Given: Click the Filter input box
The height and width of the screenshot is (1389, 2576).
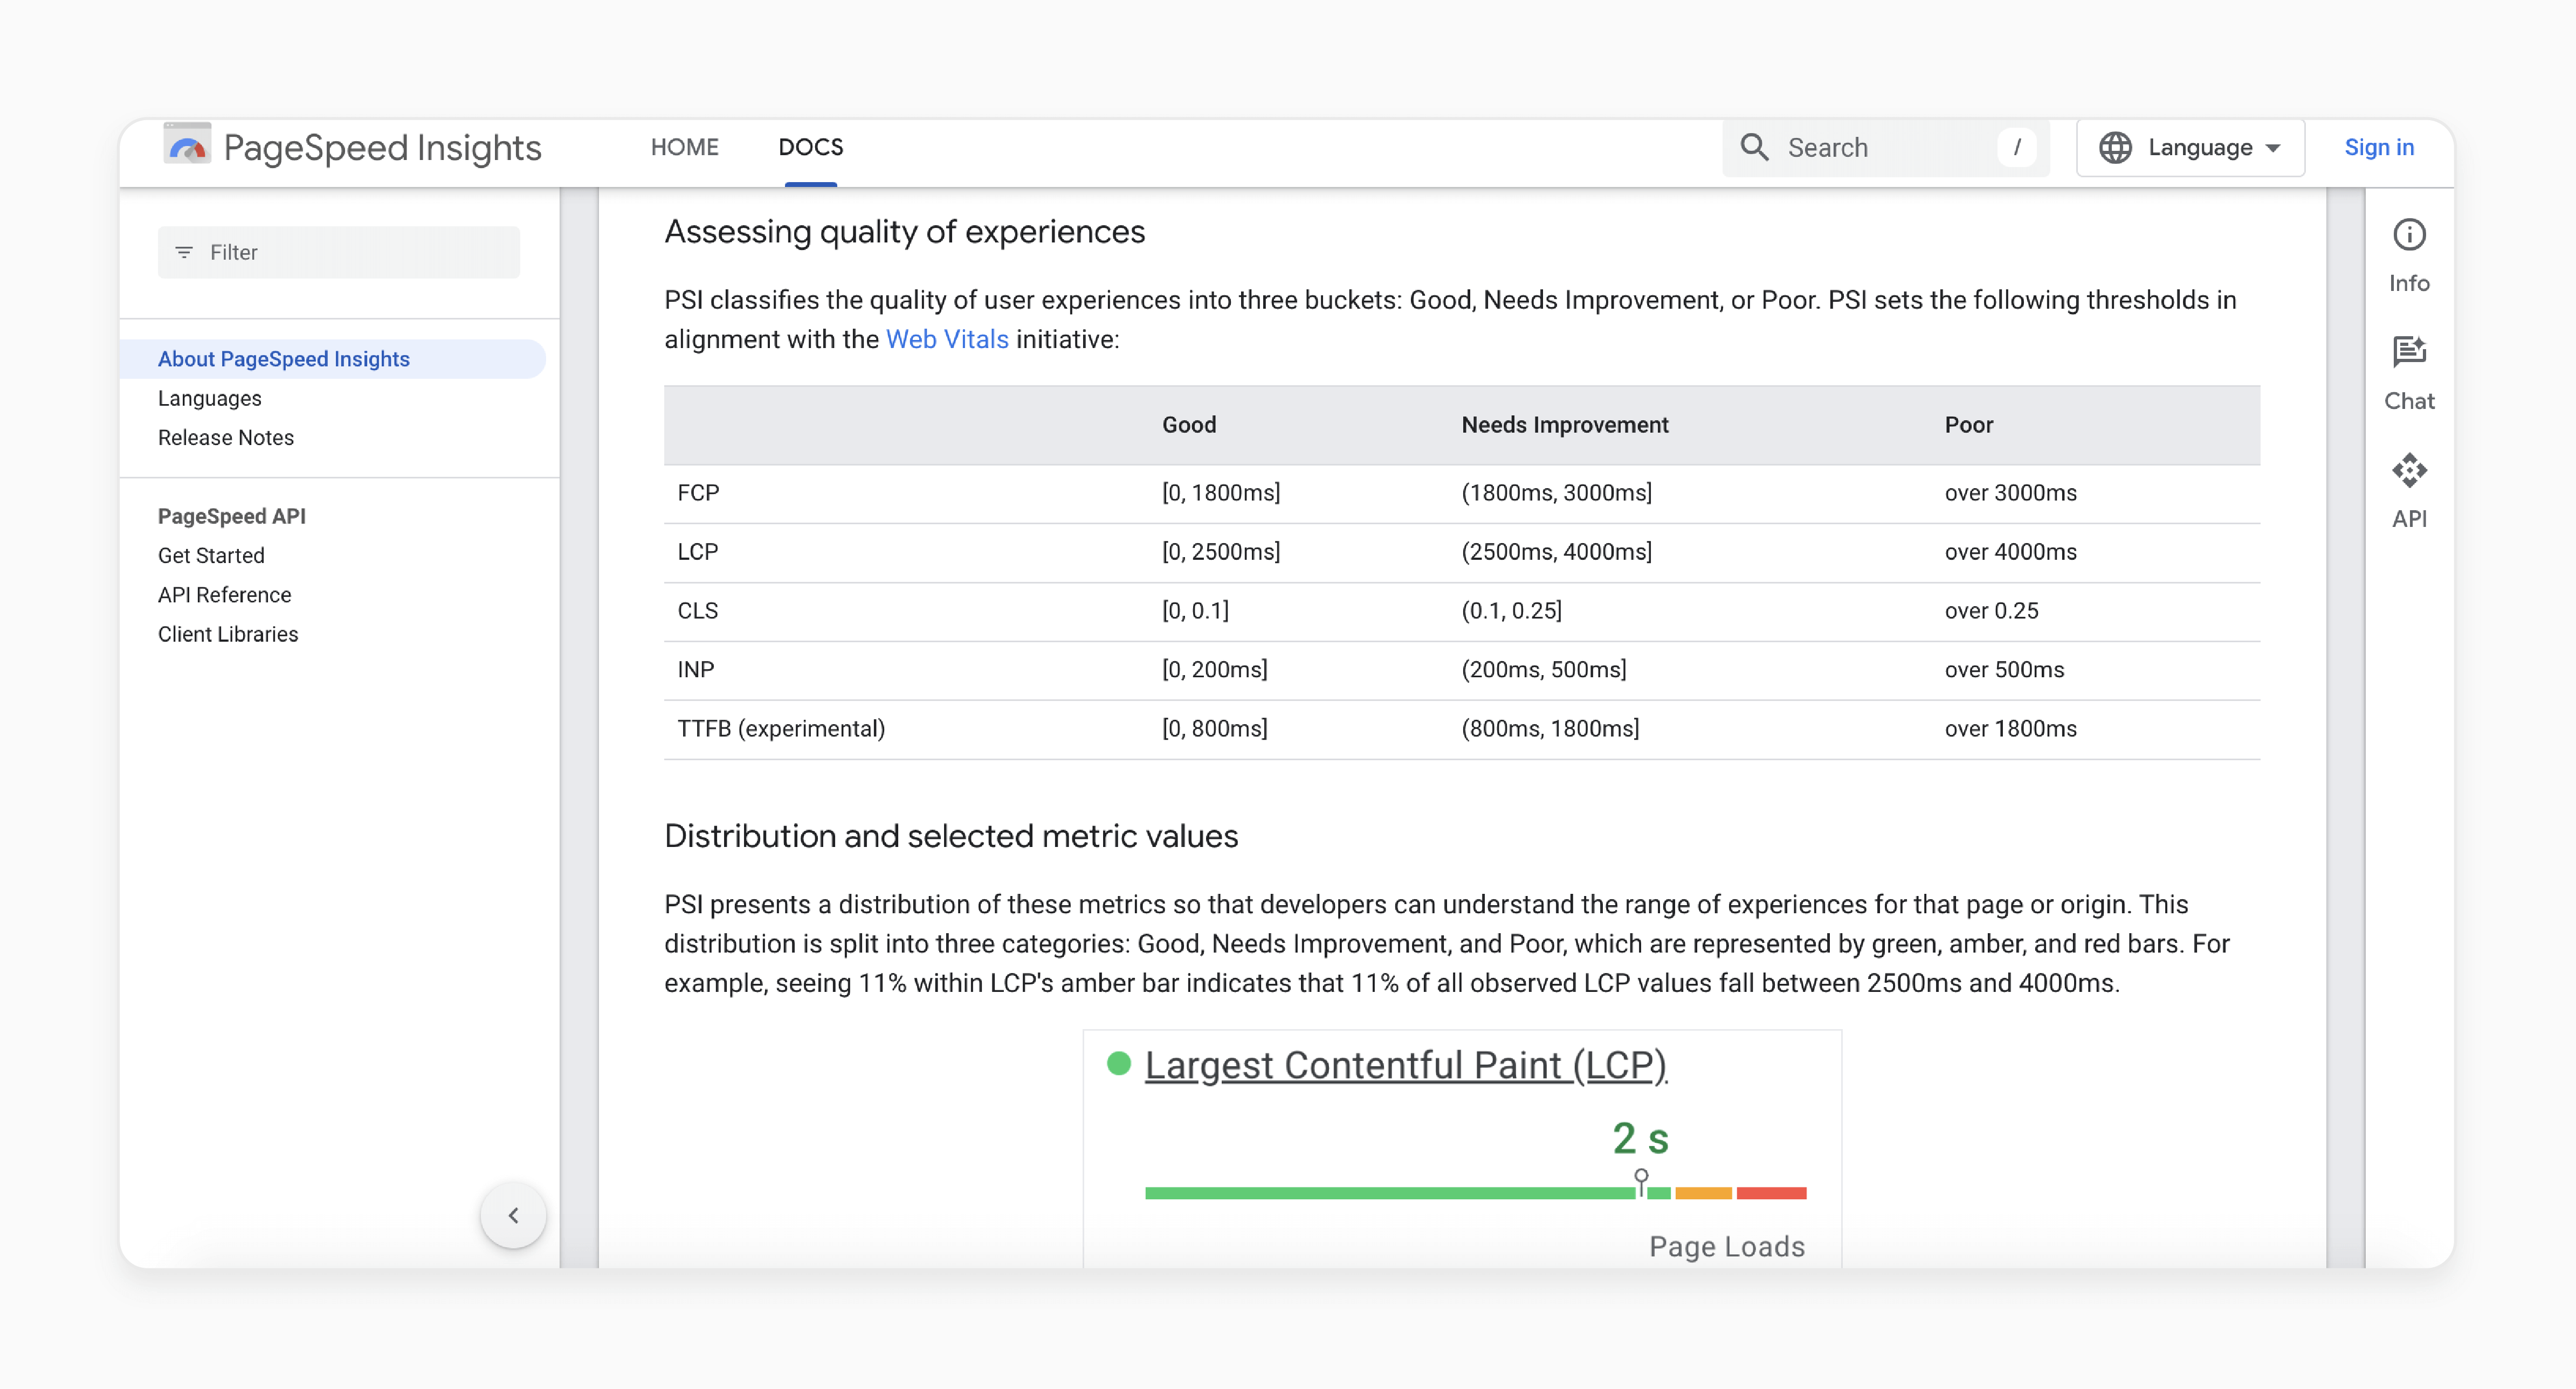Looking at the screenshot, I should tap(338, 252).
